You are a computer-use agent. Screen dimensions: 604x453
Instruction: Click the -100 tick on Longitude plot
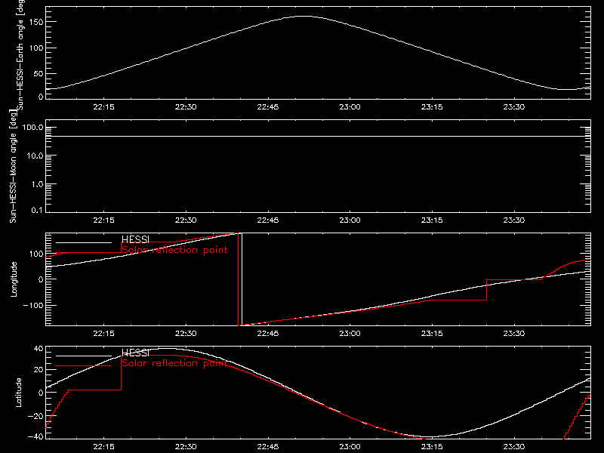coord(33,305)
